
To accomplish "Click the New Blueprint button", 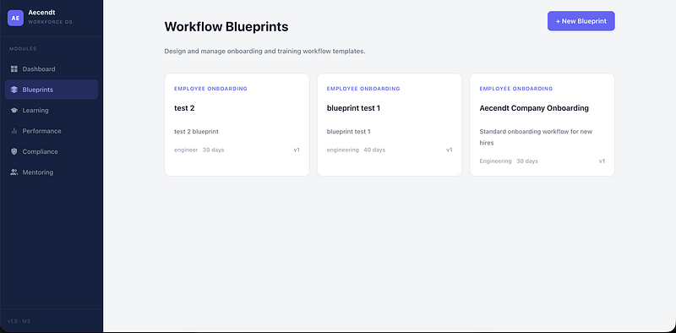I will (x=581, y=21).
